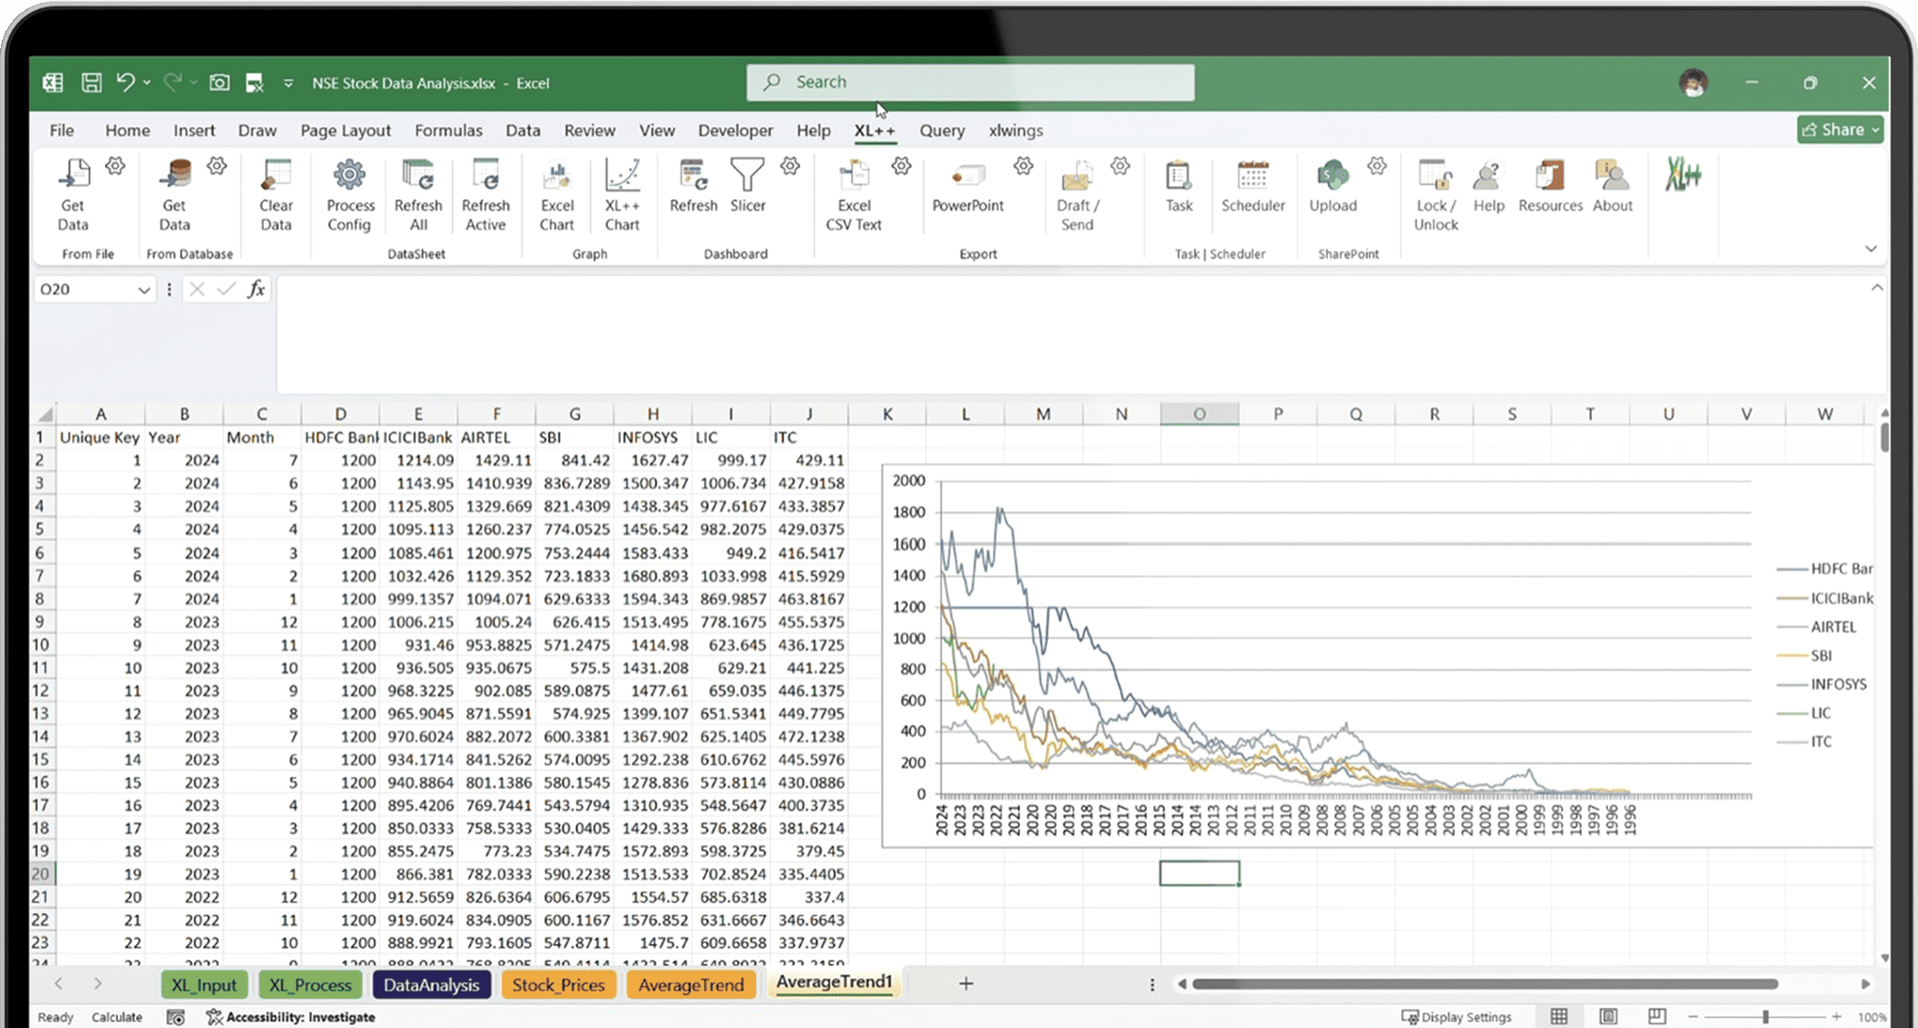Open the Home ribbon tab
Image resolution: width=1918 pixels, height=1028 pixels.
(x=127, y=131)
